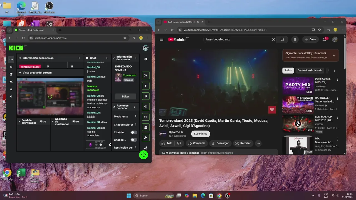The image size is (356, 200).
Task: Click the Compartir button
Action: (x=196, y=143)
